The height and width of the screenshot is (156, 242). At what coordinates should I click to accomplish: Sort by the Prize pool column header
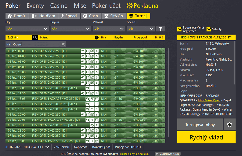[x=140, y=37]
